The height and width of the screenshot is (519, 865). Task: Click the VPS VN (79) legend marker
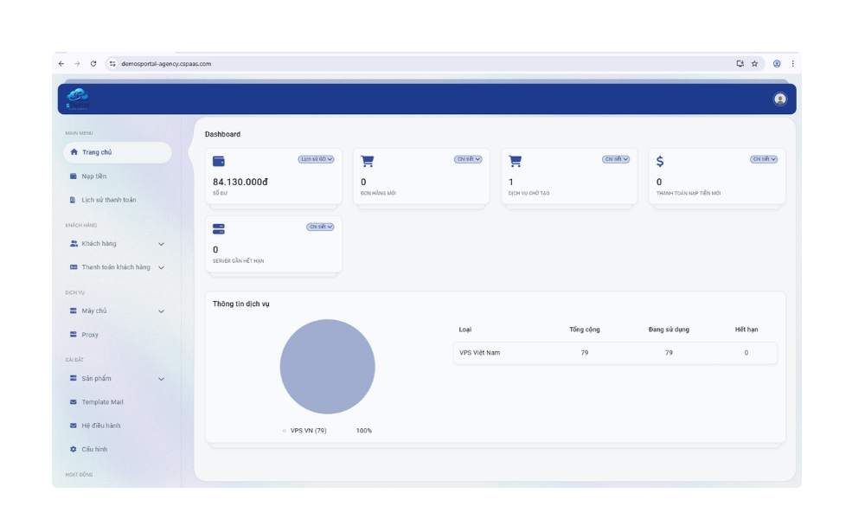click(284, 431)
